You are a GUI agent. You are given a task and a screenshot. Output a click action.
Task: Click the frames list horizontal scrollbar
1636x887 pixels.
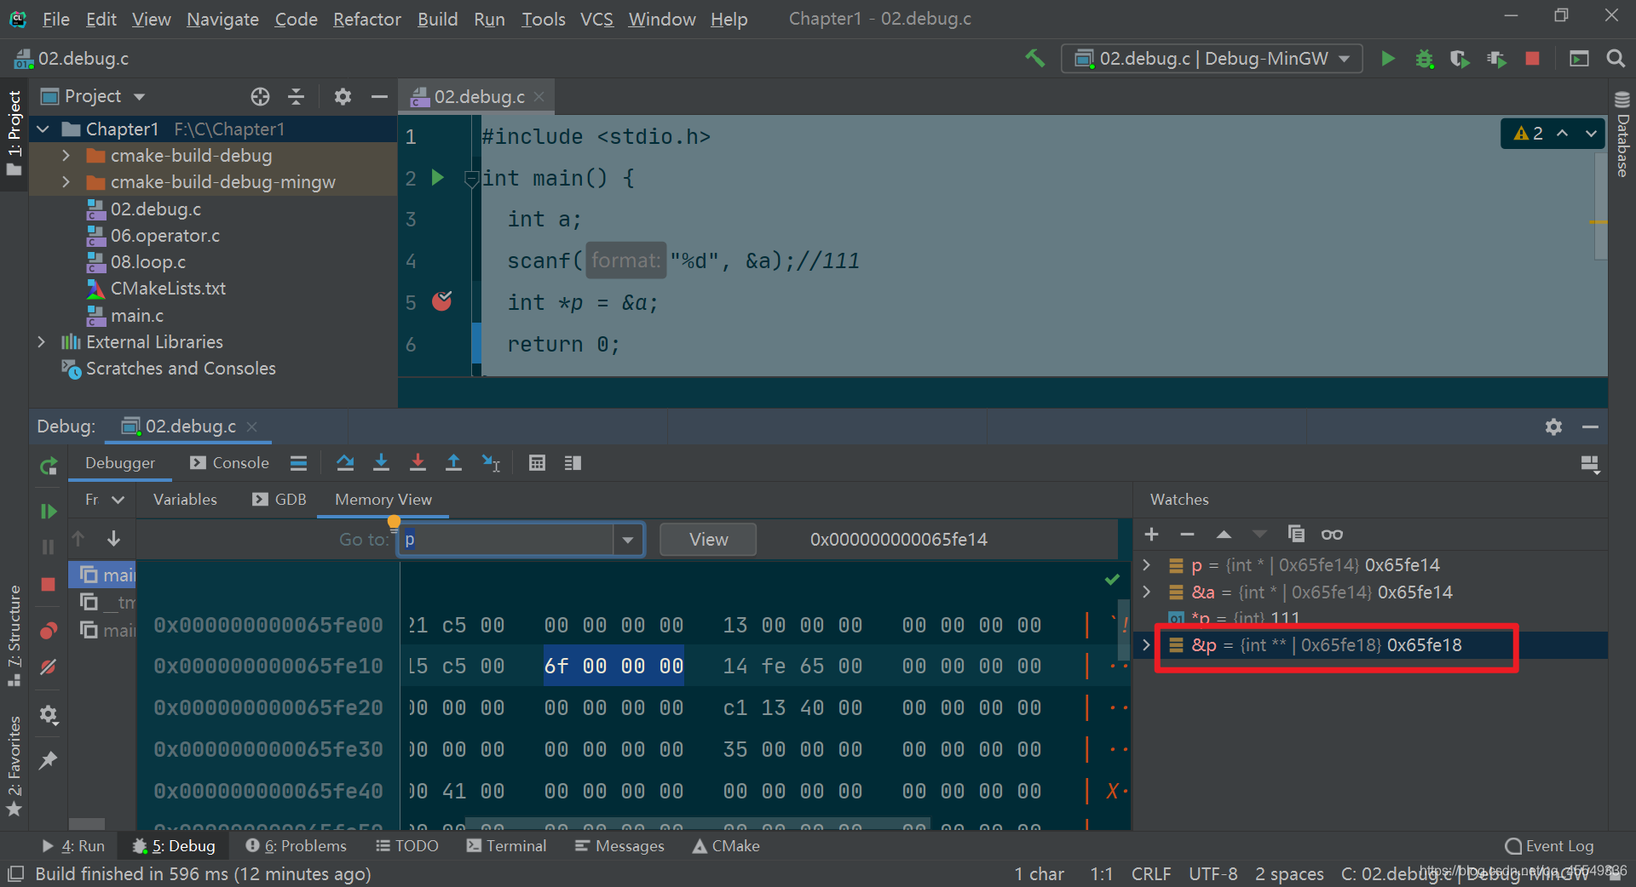[86, 824]
